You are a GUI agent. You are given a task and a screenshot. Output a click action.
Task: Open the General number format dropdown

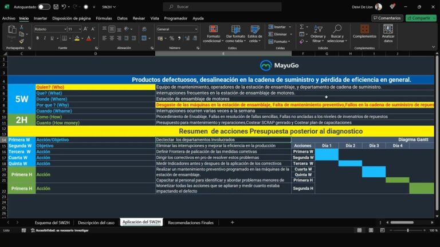click(195, 29)
